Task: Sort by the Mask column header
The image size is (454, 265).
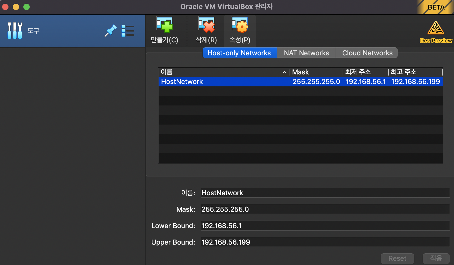Action: [x=316, y=72]
